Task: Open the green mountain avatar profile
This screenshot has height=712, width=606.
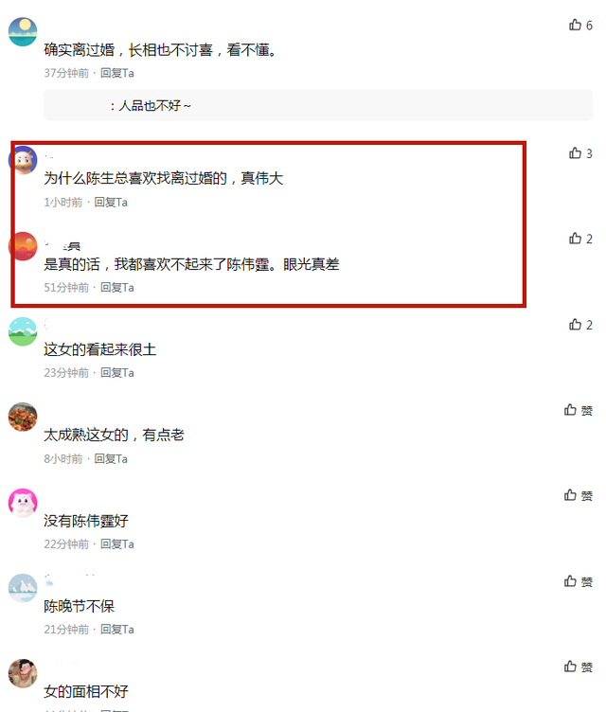Action: pyautogui.click(x=23, y=331)
